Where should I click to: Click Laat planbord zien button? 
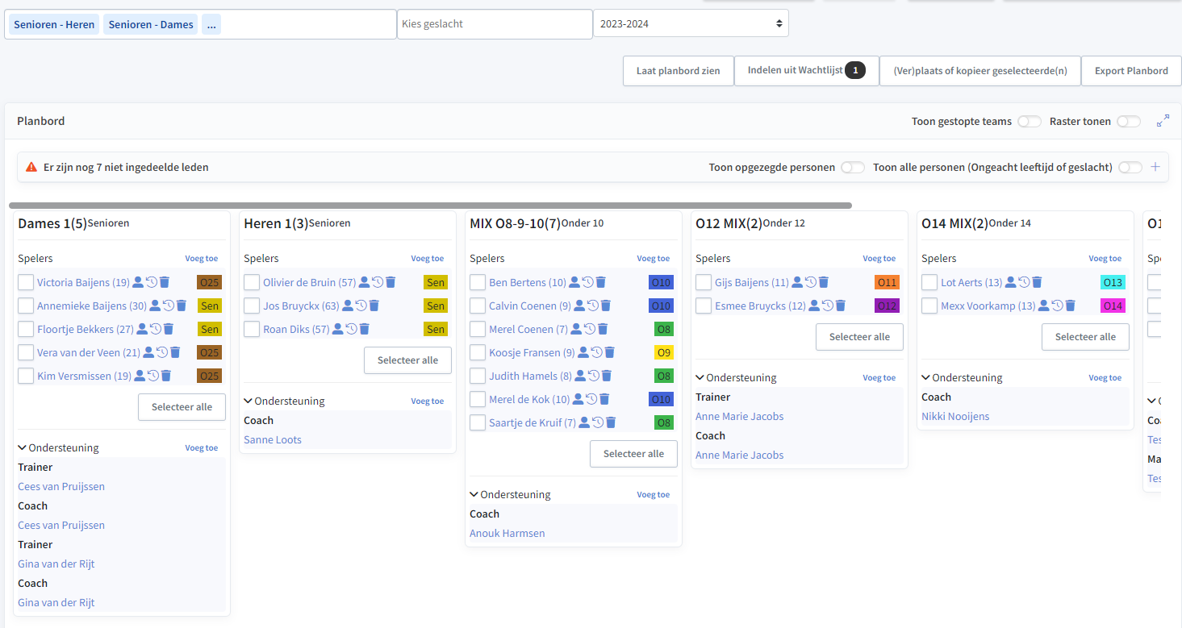tap(678, 71)
